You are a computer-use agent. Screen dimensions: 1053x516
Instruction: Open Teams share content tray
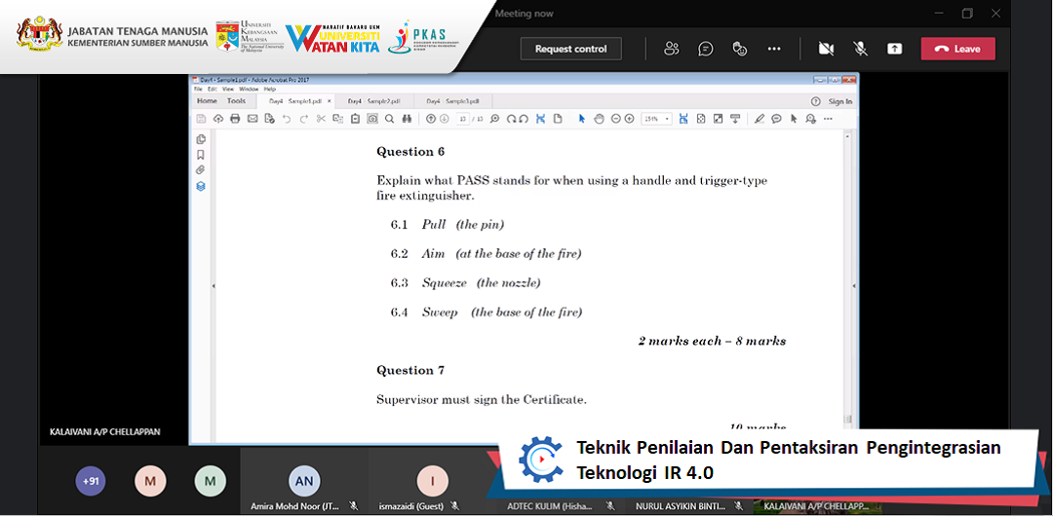click(x=894, y=49)
